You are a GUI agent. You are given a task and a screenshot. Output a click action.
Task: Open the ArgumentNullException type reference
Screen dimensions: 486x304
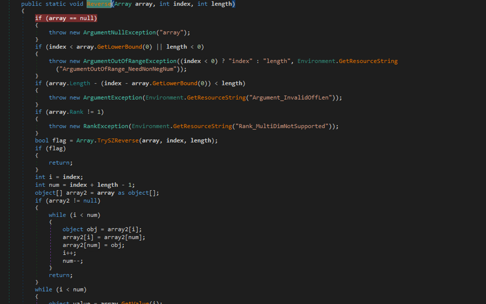click(119, 33)
